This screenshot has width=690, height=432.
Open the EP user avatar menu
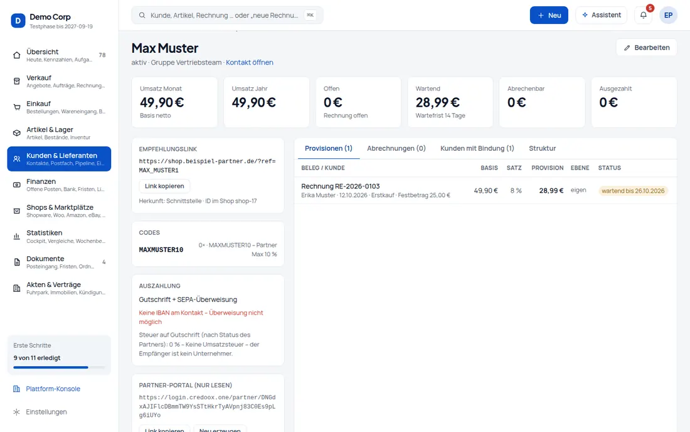tap(668, 15)
